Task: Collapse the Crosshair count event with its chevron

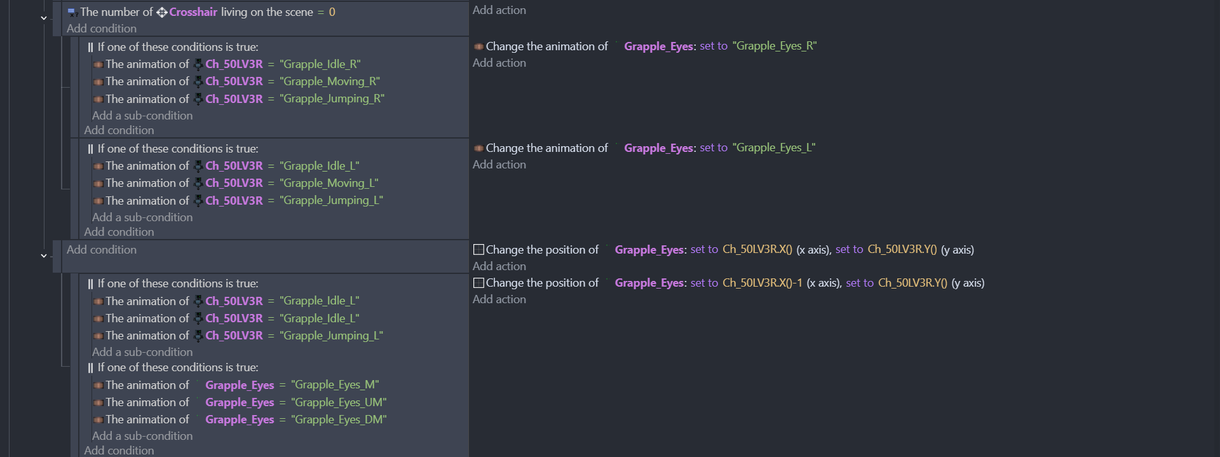Action: [x=44, y=18]
